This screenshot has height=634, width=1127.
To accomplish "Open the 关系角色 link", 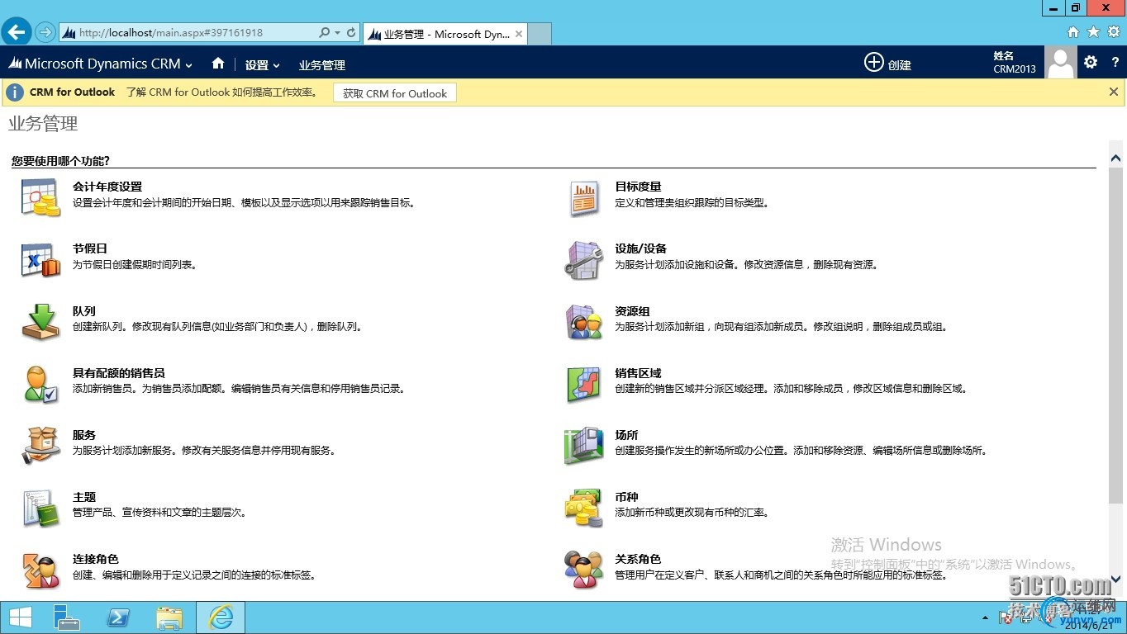I will click(x=639, y=559).
